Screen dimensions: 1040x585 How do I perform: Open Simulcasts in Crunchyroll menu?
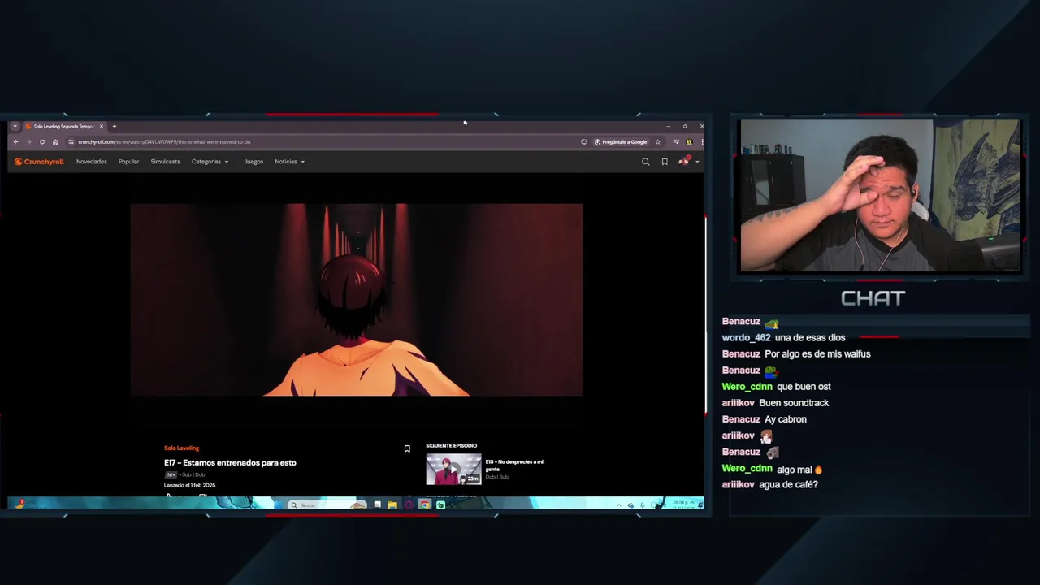pyautogui.click(x=165, y=162)
